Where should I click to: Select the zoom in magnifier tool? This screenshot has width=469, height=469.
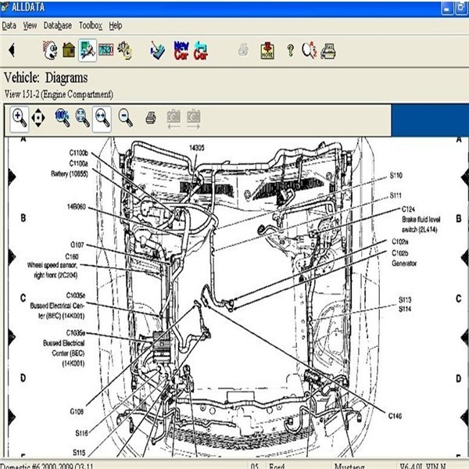20,118
